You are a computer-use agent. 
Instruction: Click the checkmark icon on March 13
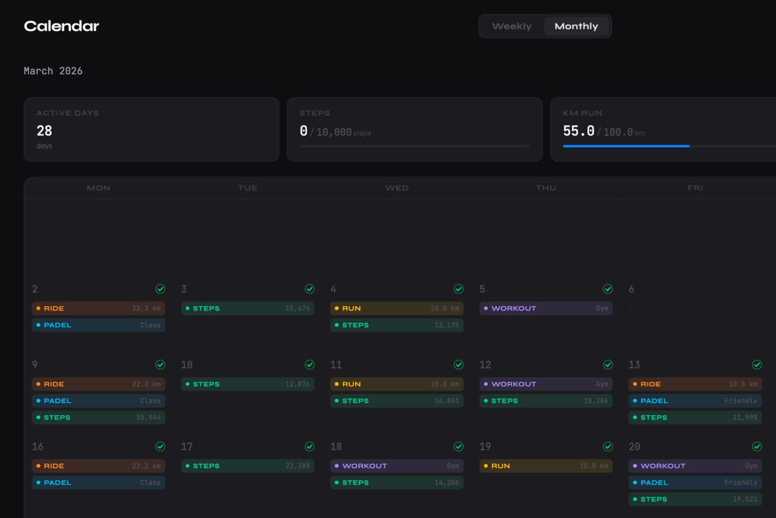tap(757, 365)
